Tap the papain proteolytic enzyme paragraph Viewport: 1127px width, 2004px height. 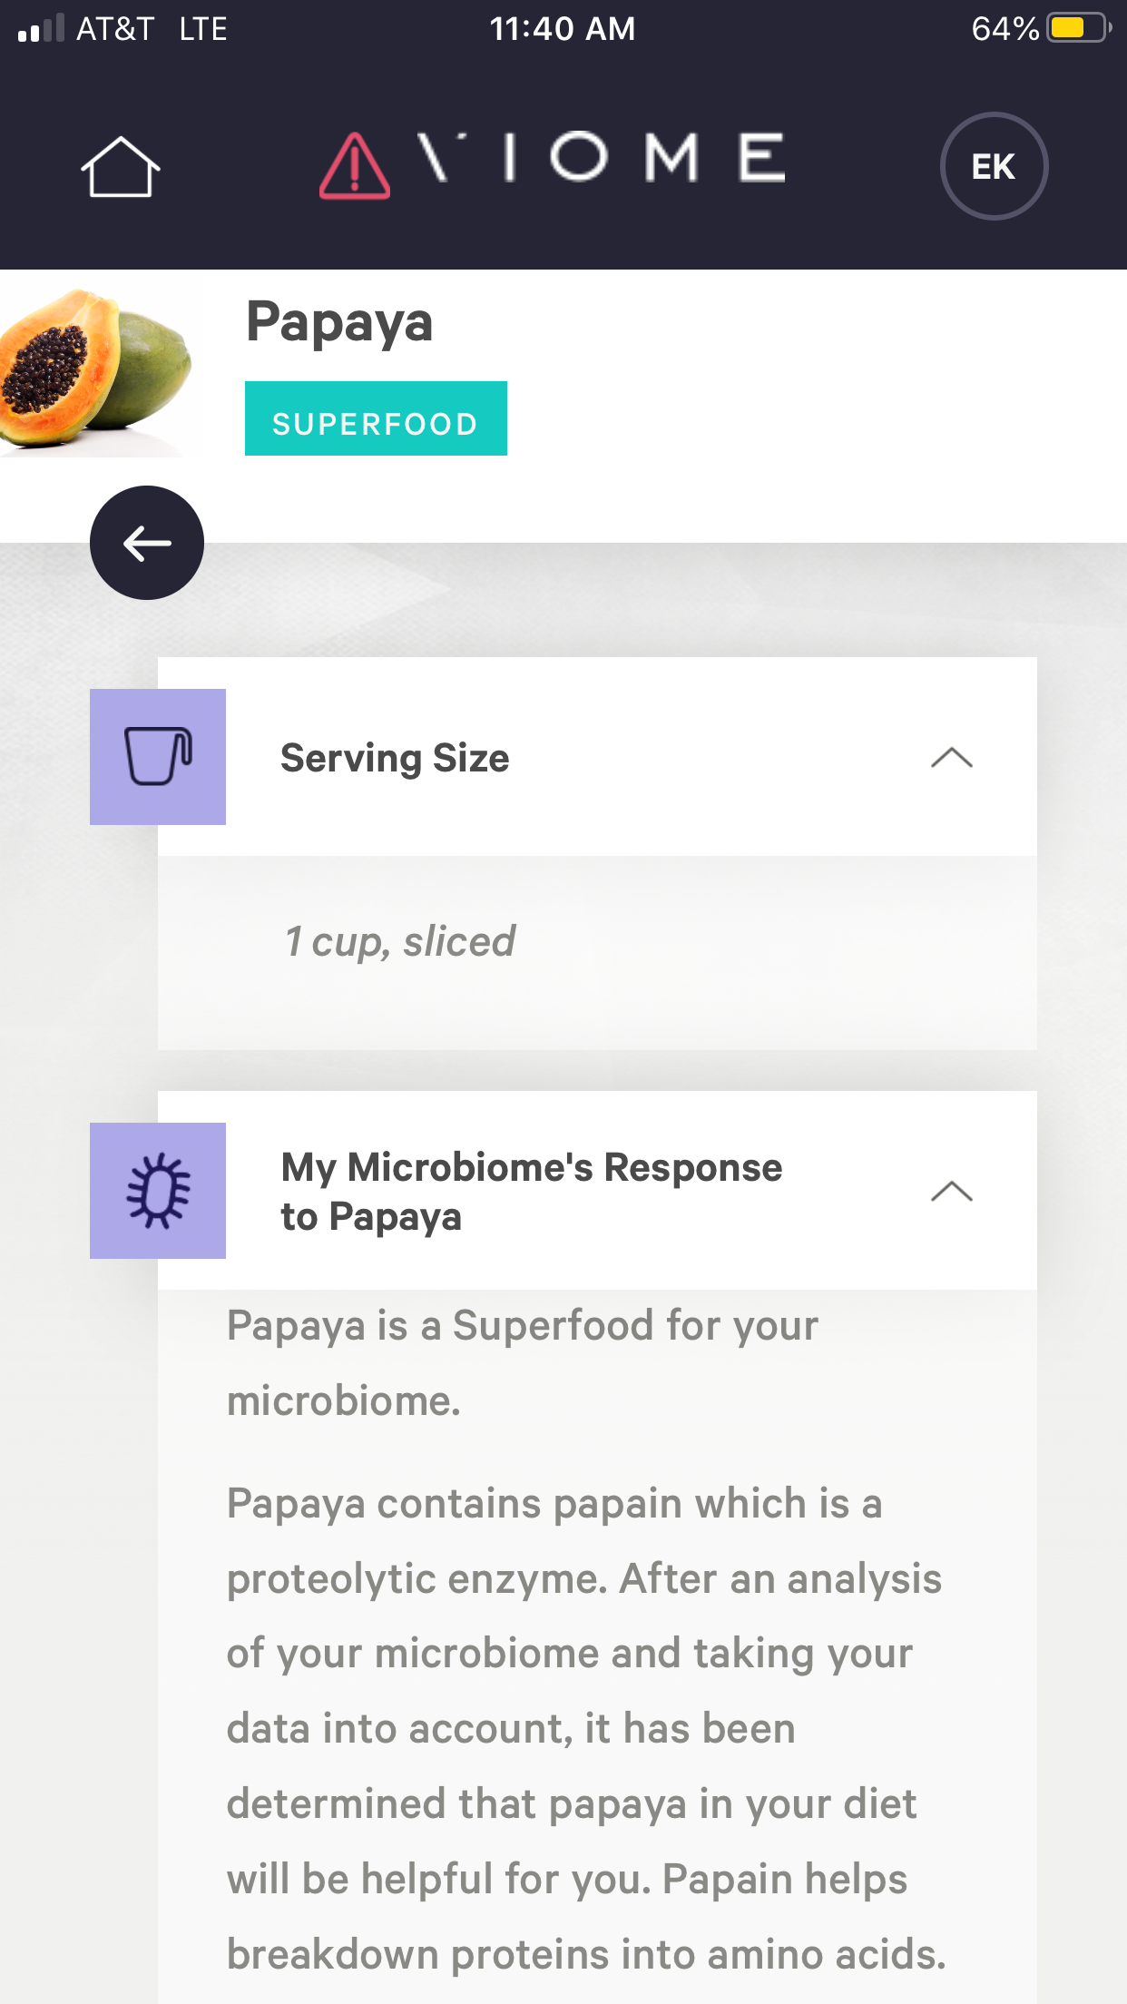(585, 1728)
